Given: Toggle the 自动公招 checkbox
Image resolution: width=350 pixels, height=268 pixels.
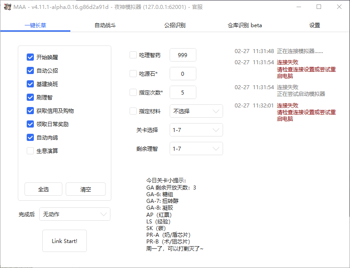Looking at the screenshot, I should (30, 70).
